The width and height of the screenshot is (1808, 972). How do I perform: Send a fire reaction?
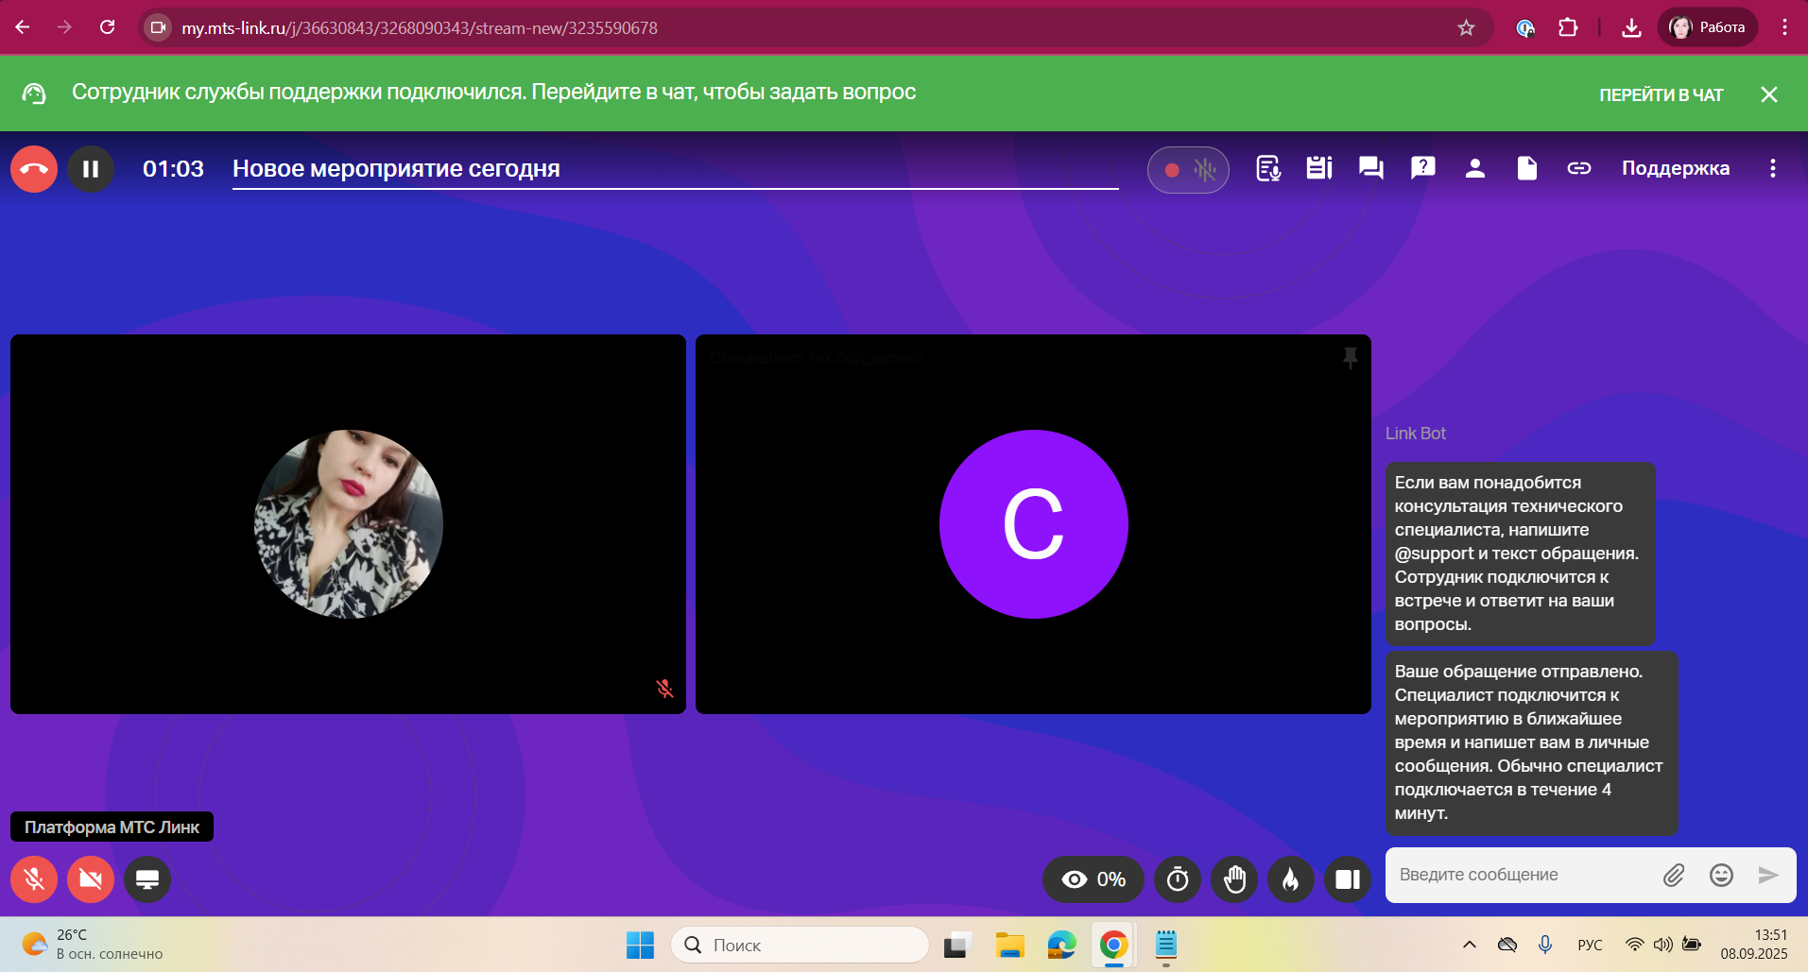(x=1291, y=879)
